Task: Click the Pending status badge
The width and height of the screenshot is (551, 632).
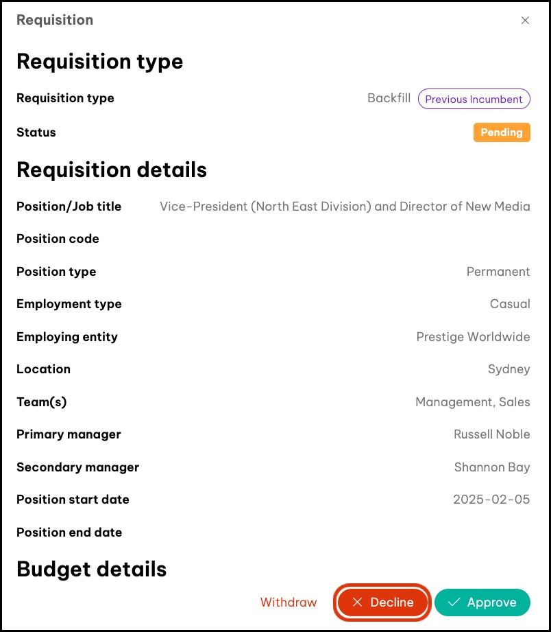Action: [502, 132]
